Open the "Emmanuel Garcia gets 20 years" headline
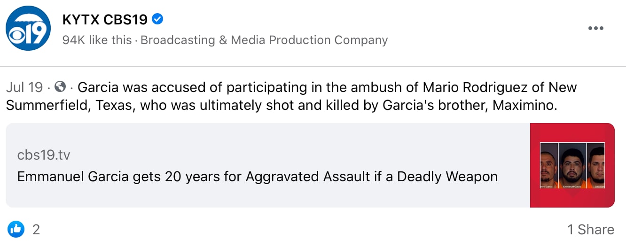Screen dimensions: 626x247 [257, 177]
